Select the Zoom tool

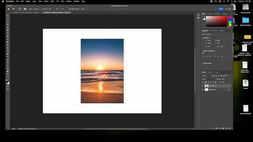[8, 74]
